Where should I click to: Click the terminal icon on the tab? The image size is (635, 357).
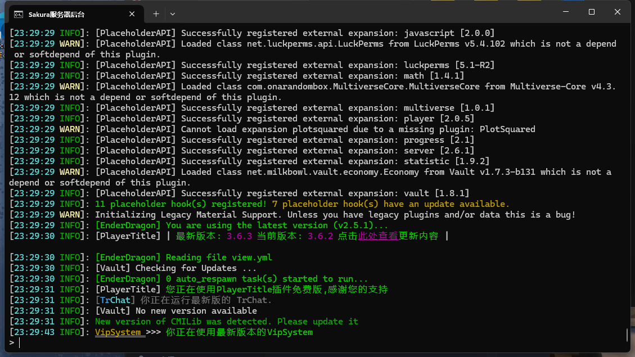point(19,15)
